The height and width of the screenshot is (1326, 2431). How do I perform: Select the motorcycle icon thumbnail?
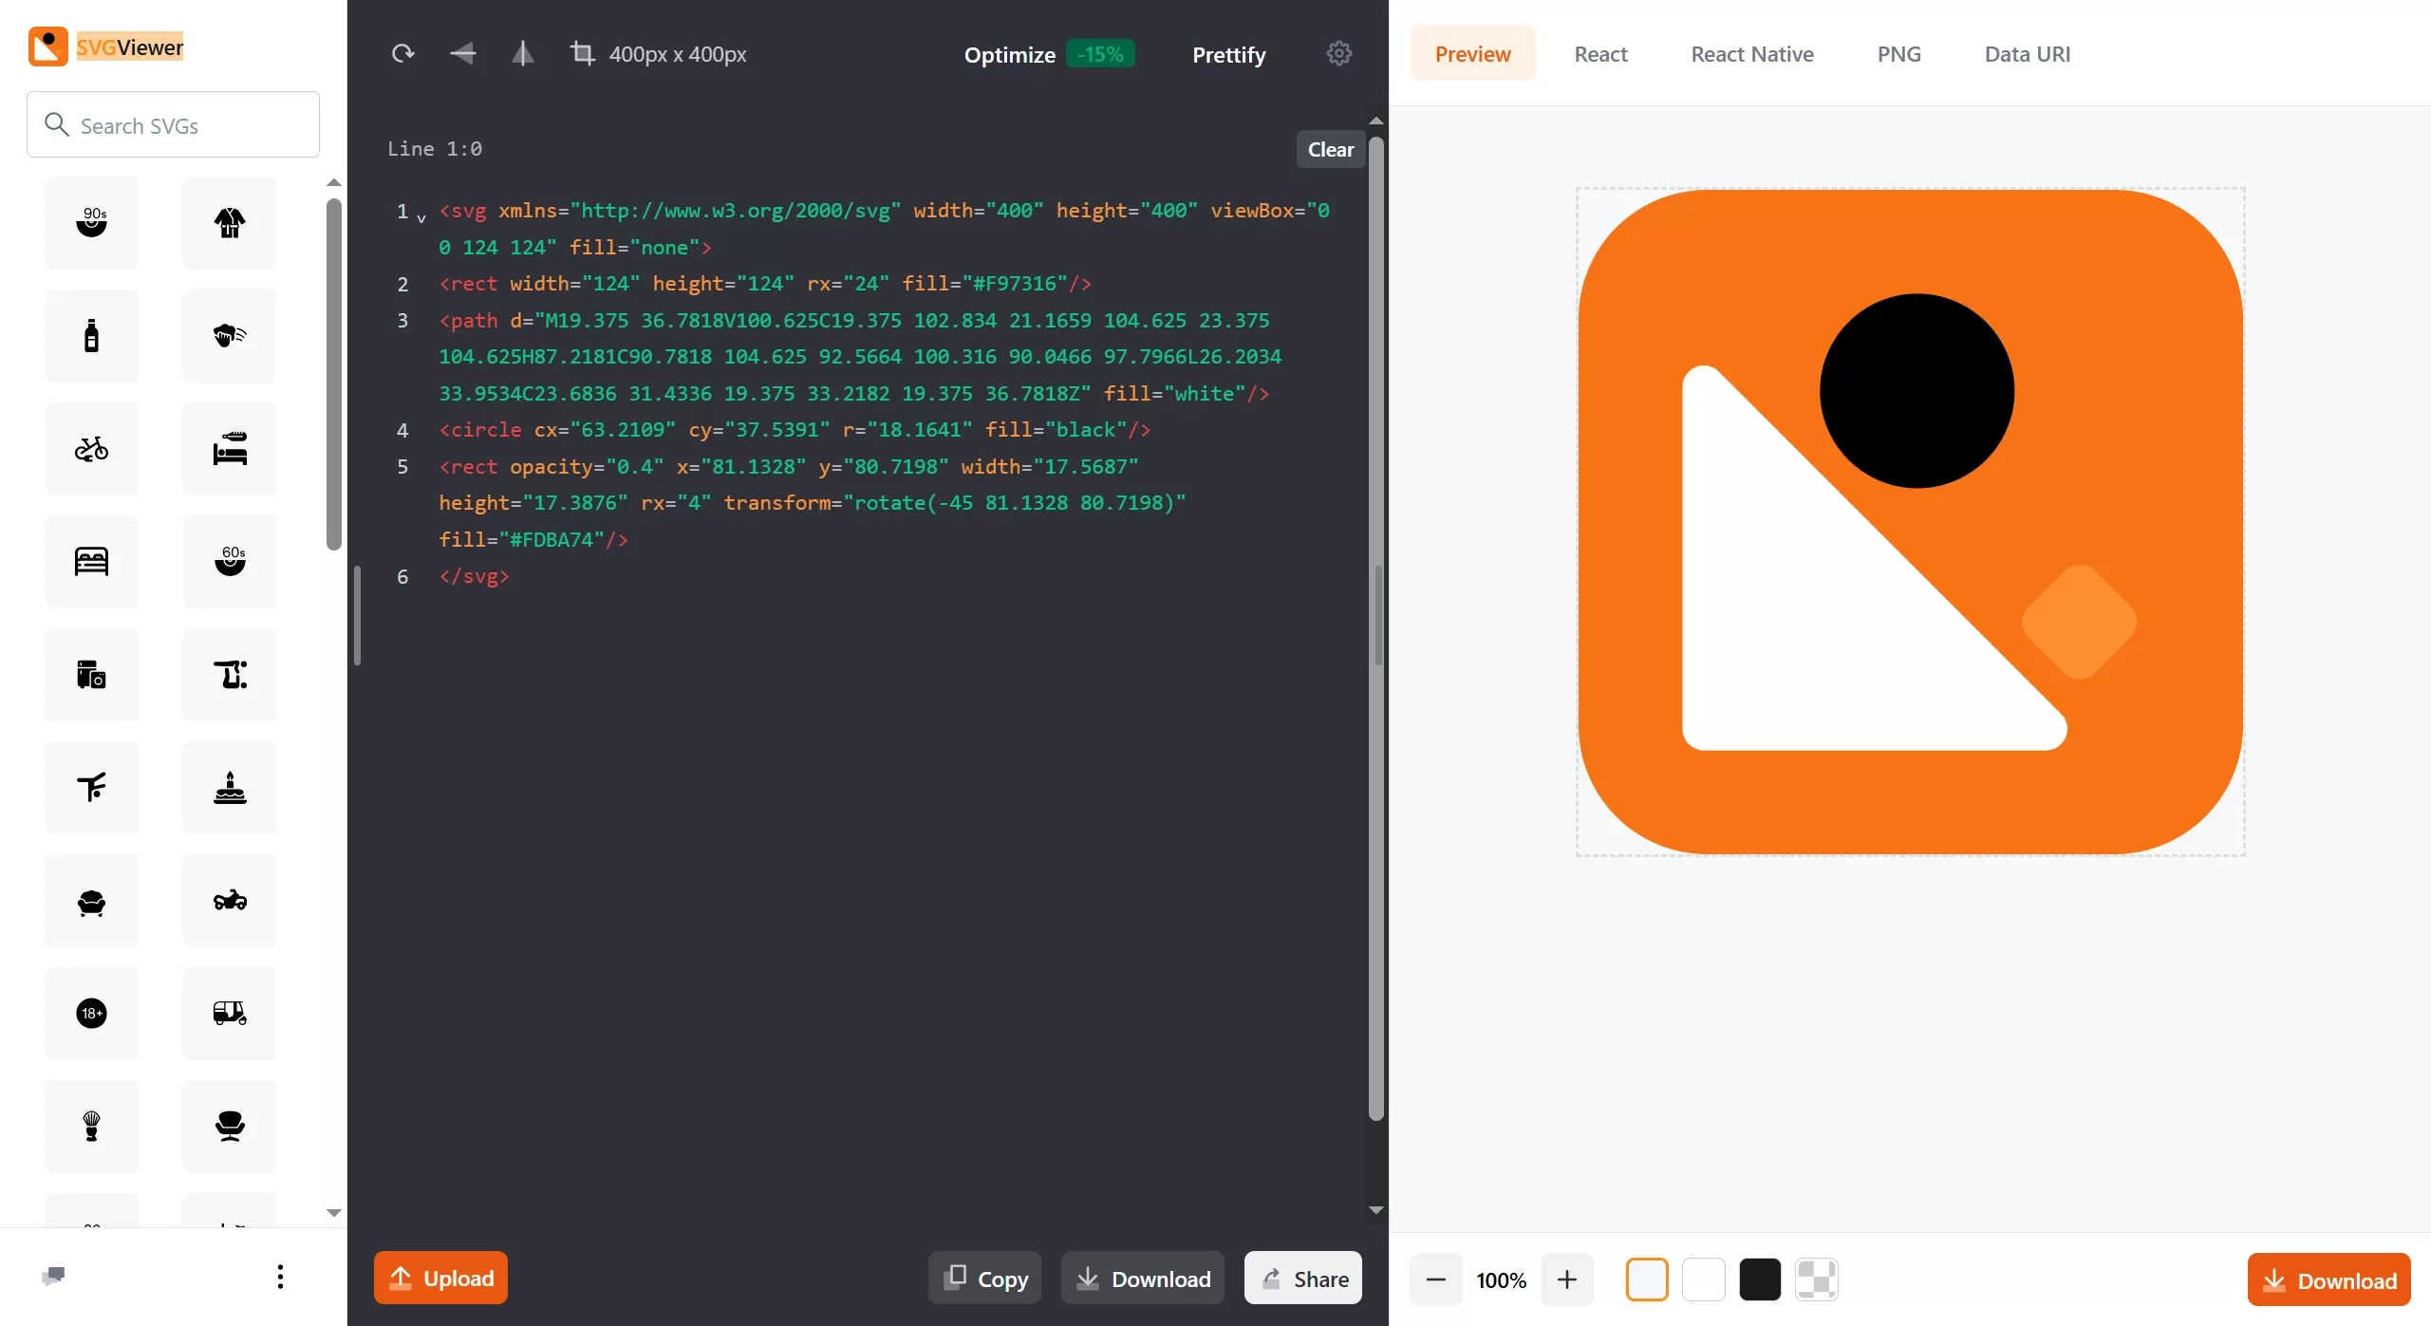point(230,901)
